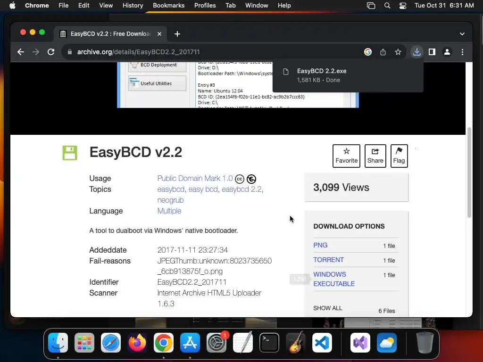Open TextEdit from the Dock
The height and width of the screenshot is (362, 483).
click(243, 343)
